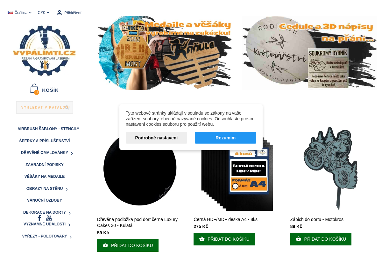Click the user account icon
382x254 pixels.
tap(59, 13)
